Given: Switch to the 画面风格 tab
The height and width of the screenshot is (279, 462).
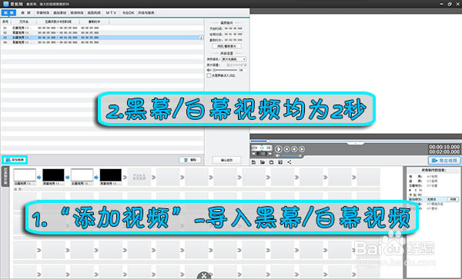Looking at the screenshot, I should point(94,12).
